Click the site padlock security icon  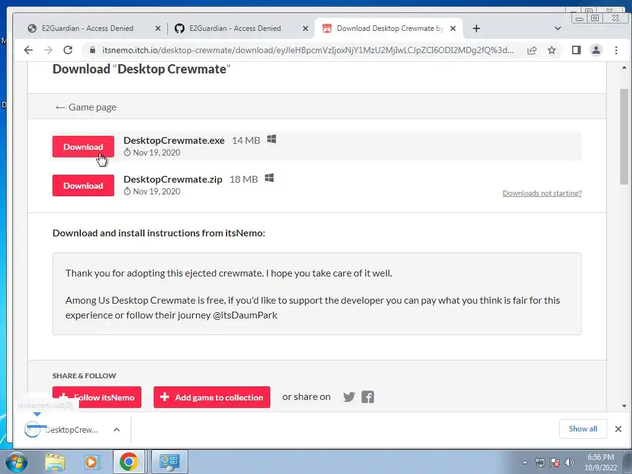[93, 50]
